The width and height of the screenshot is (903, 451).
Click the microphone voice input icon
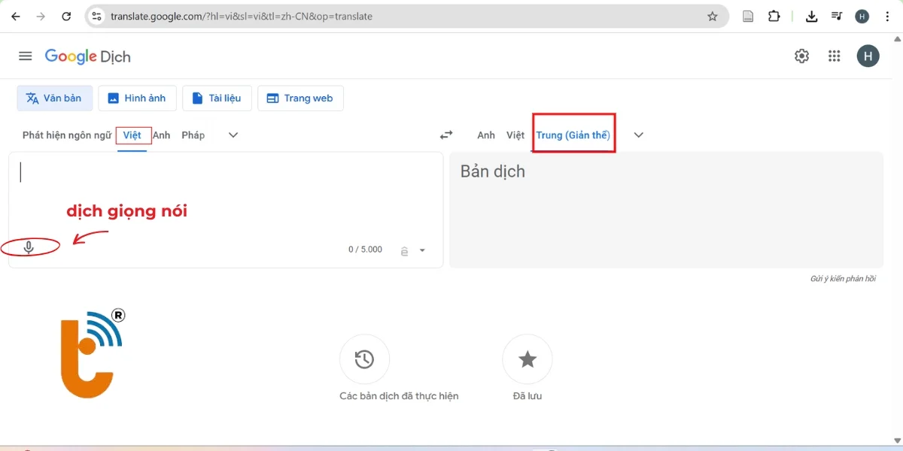29,247
